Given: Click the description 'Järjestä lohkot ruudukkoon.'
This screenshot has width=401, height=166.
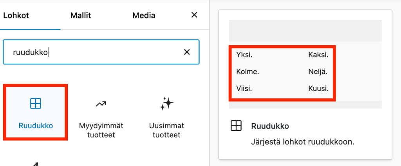Looking at the screenshot, I should pos(303,142).
